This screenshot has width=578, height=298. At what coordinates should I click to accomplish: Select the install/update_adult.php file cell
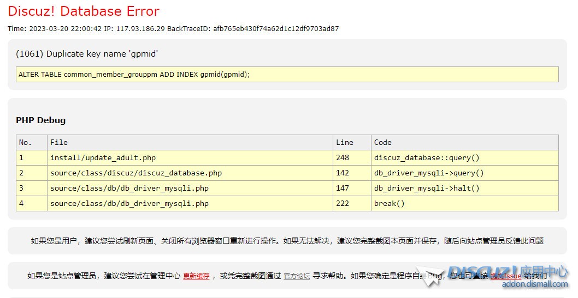click(103, 157)
